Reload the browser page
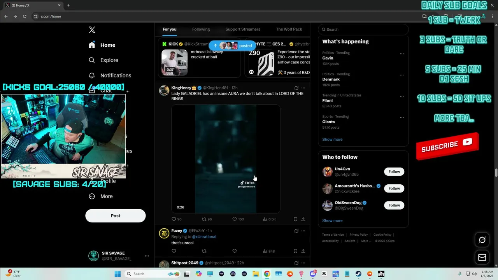The width and height of the screenshot is (498, 280). [x=25, y=16]
